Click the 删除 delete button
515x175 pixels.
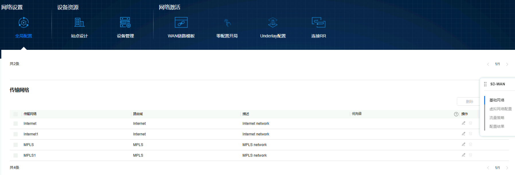click(x=469, y=102)
